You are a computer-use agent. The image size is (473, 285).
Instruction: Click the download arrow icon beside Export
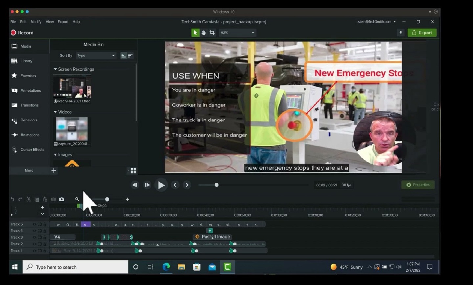(x=401, y=33)
